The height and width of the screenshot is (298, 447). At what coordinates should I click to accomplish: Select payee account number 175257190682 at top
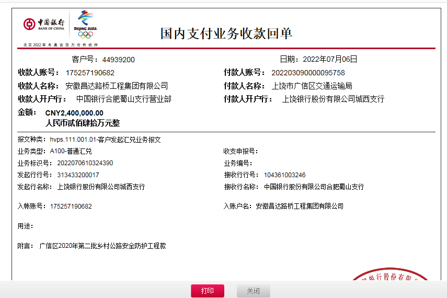point(90,73)
